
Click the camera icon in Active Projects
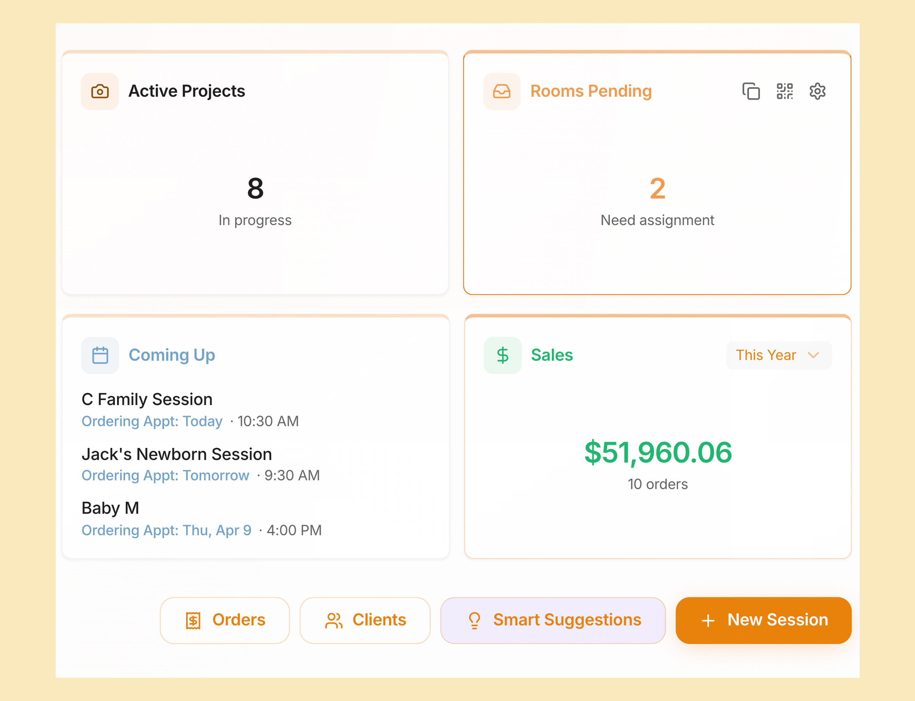click(100, 91)
